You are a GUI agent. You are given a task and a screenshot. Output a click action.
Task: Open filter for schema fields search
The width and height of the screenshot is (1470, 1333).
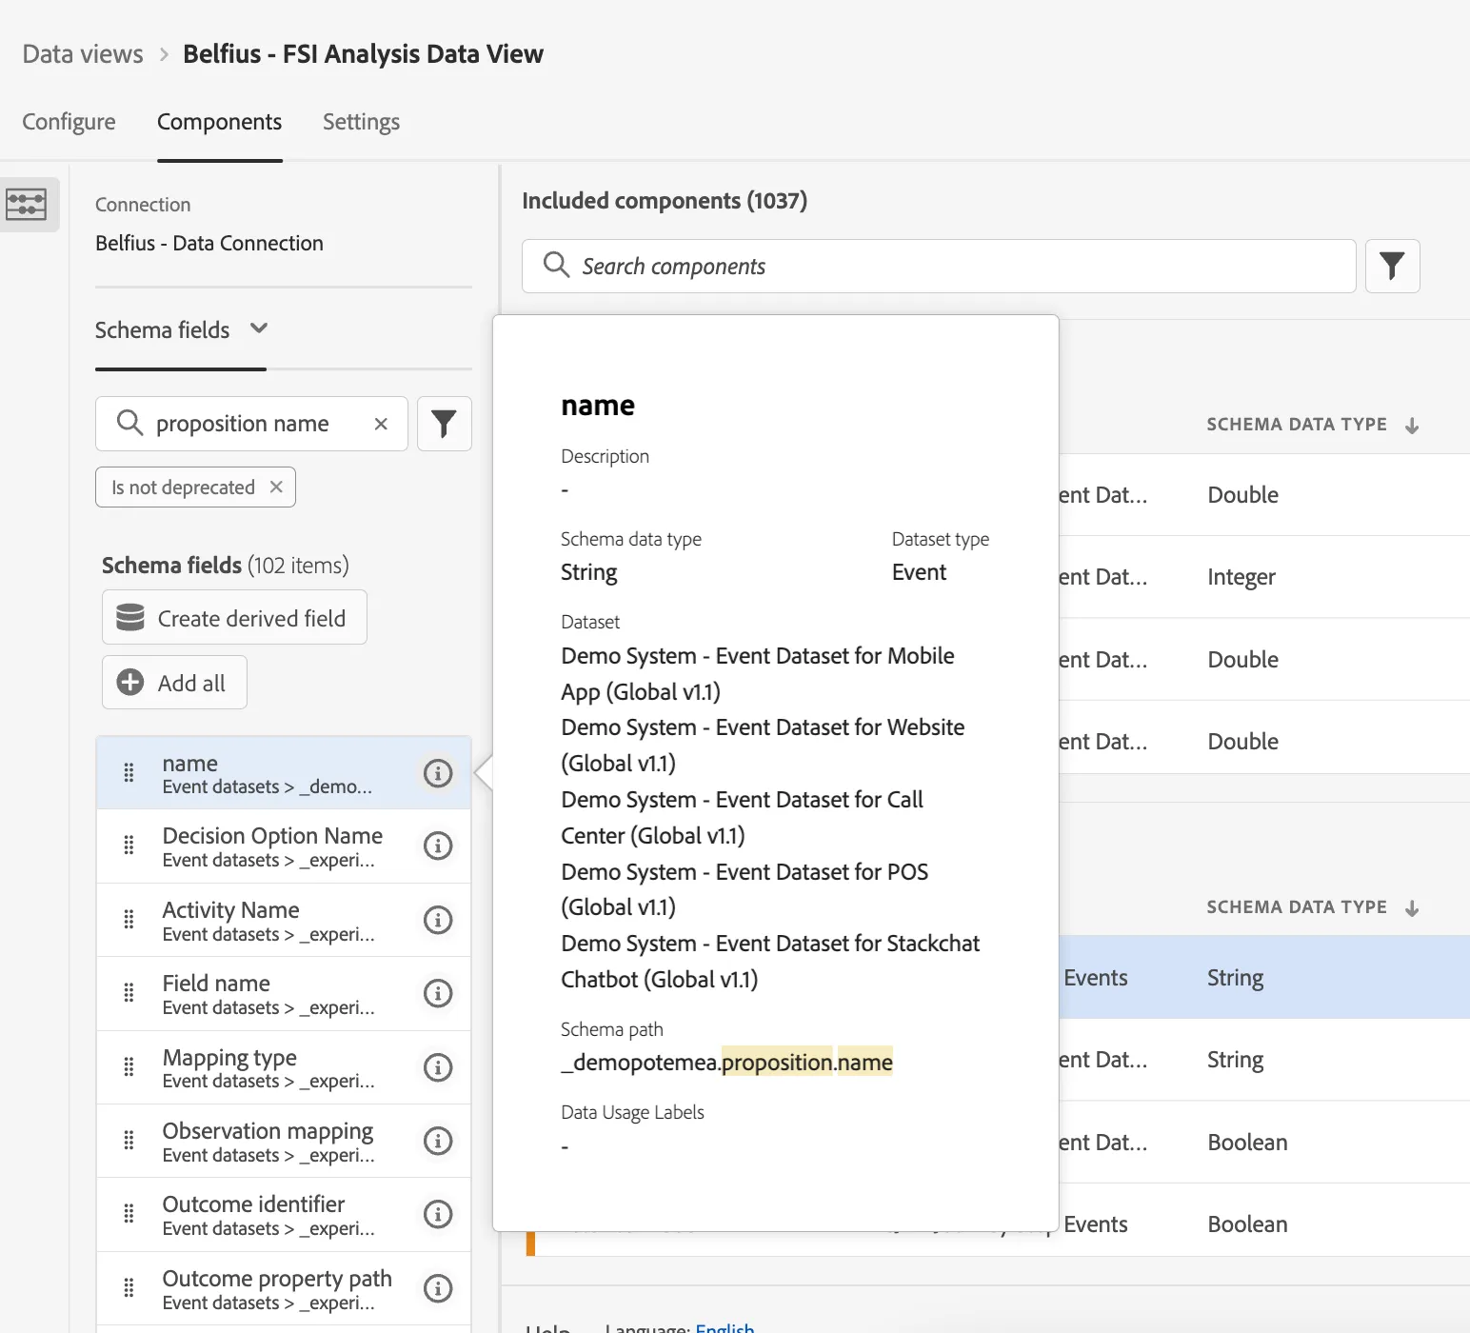444,424
